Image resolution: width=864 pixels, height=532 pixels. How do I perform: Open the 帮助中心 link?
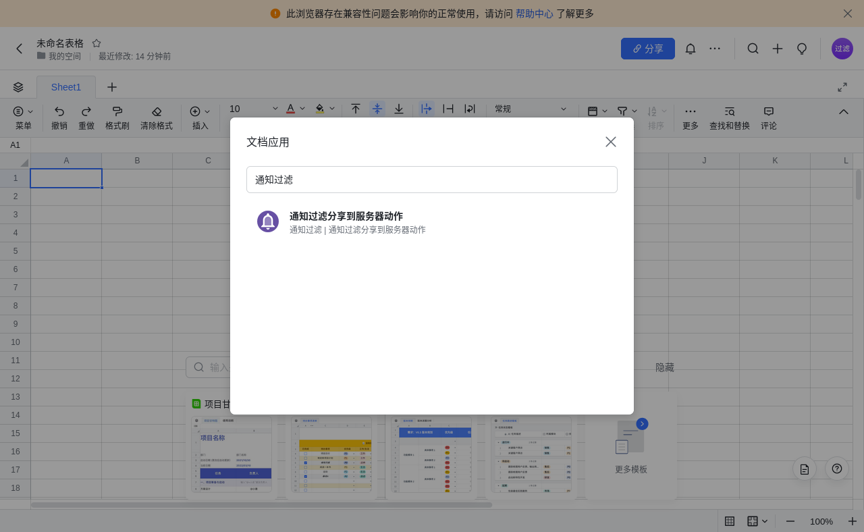pos(535,14)
